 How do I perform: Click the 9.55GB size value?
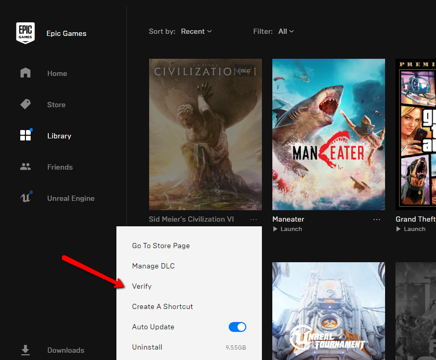click(236, 348)
